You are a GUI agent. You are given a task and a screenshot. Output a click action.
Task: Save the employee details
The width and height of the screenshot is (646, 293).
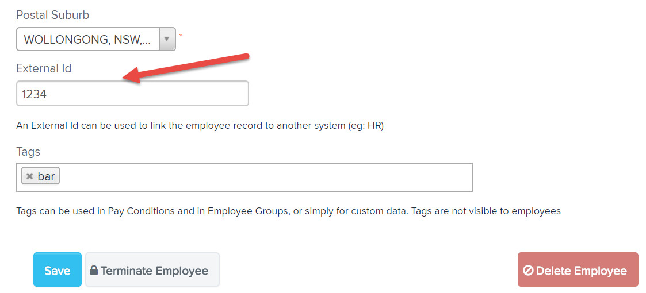coord(58,269)
